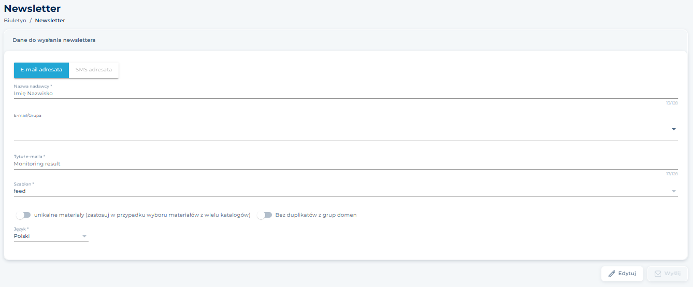Expand the E-mail/Grupa dropdown arrow
The image size is (693, 287).
[673, 129]
